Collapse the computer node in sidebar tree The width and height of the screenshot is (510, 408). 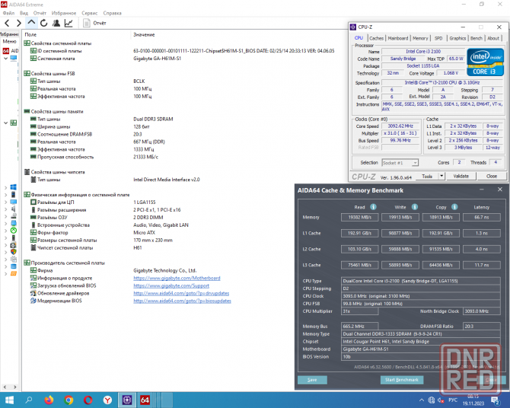[5, 59]
